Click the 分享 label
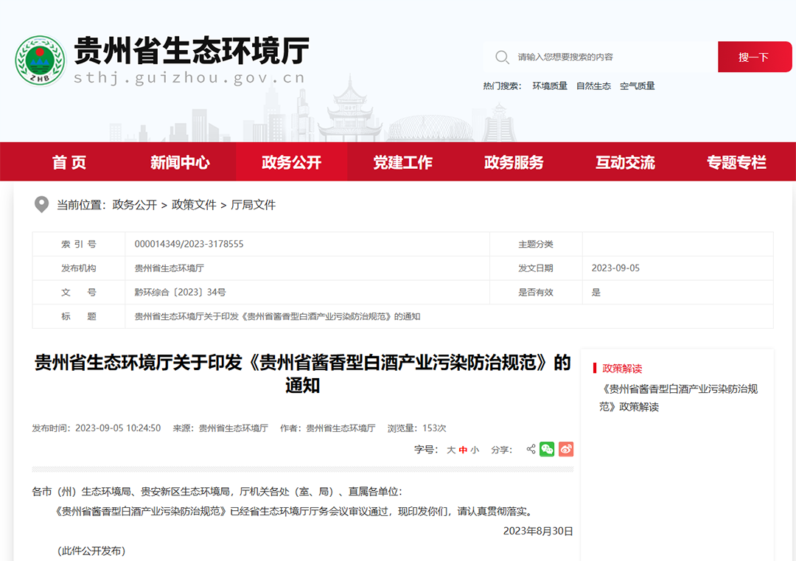The height and width of the screenshot is (561, 796). pos(502,450)
